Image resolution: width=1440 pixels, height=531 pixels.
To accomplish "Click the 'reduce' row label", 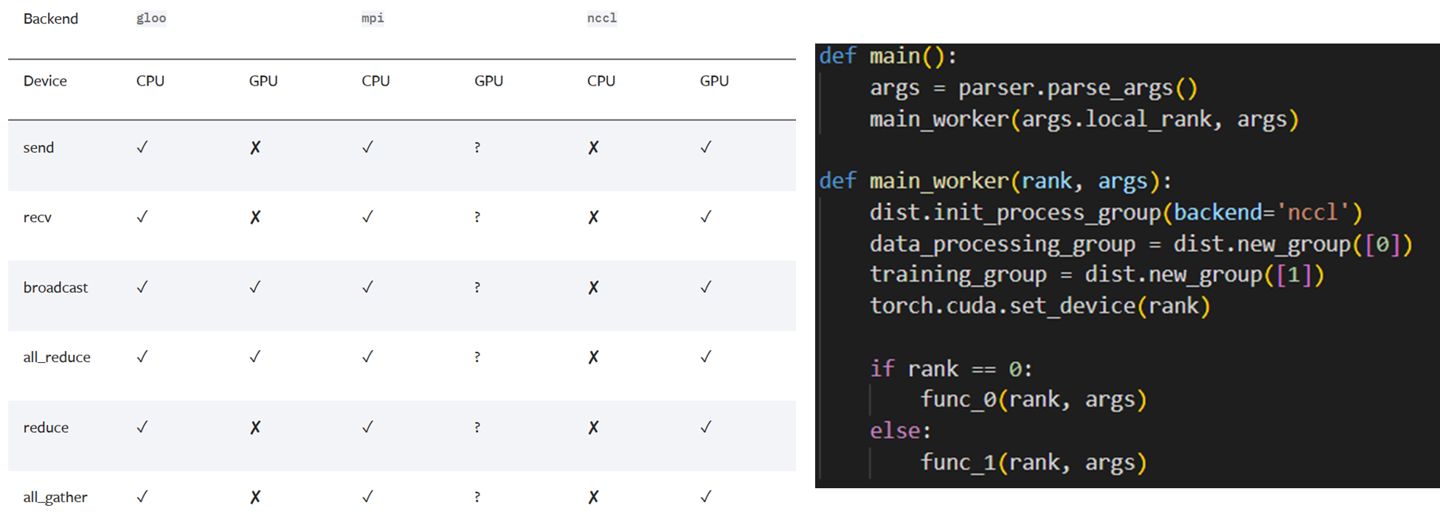I will pyautogui.click(x=46, y=428).
